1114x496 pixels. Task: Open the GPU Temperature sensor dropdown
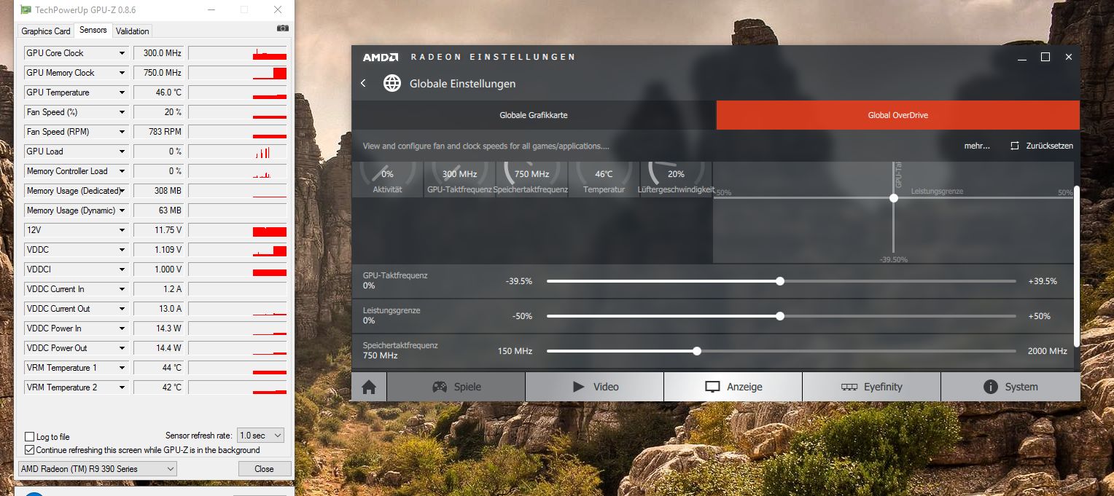[x=122, y=92]
